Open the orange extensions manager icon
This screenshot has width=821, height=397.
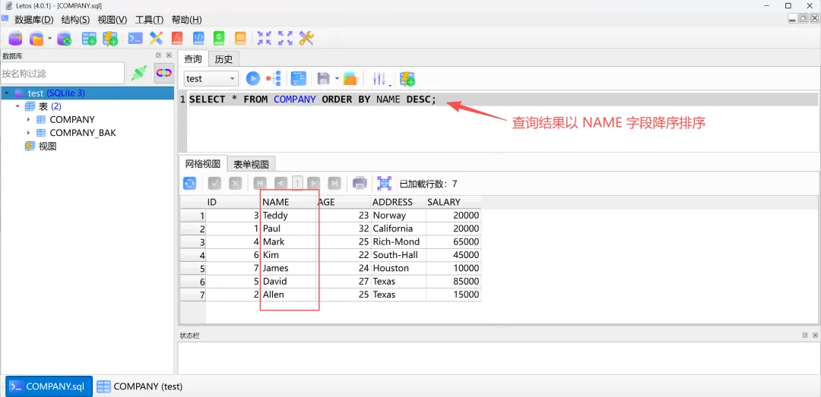click(x=239, y=38)
